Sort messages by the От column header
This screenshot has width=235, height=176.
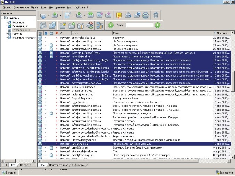click(x=65, y=33)
